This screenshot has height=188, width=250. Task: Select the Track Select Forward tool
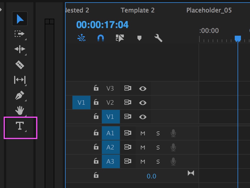point(19,34)
